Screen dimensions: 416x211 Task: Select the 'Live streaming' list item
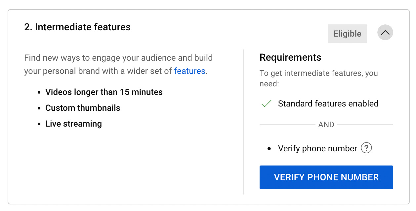click(73, 124)
